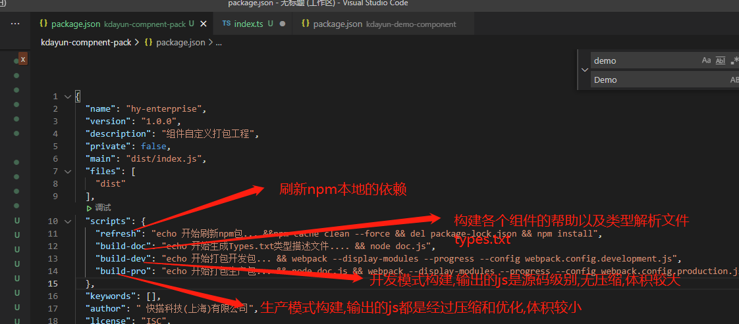Click the debug play icon above scripts
The image size is (739, 324).
90,208
